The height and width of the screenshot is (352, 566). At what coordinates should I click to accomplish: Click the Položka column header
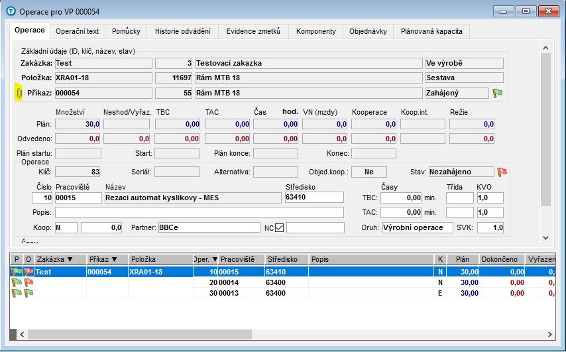160,259
